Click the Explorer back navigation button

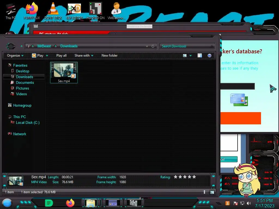(11, 46)
